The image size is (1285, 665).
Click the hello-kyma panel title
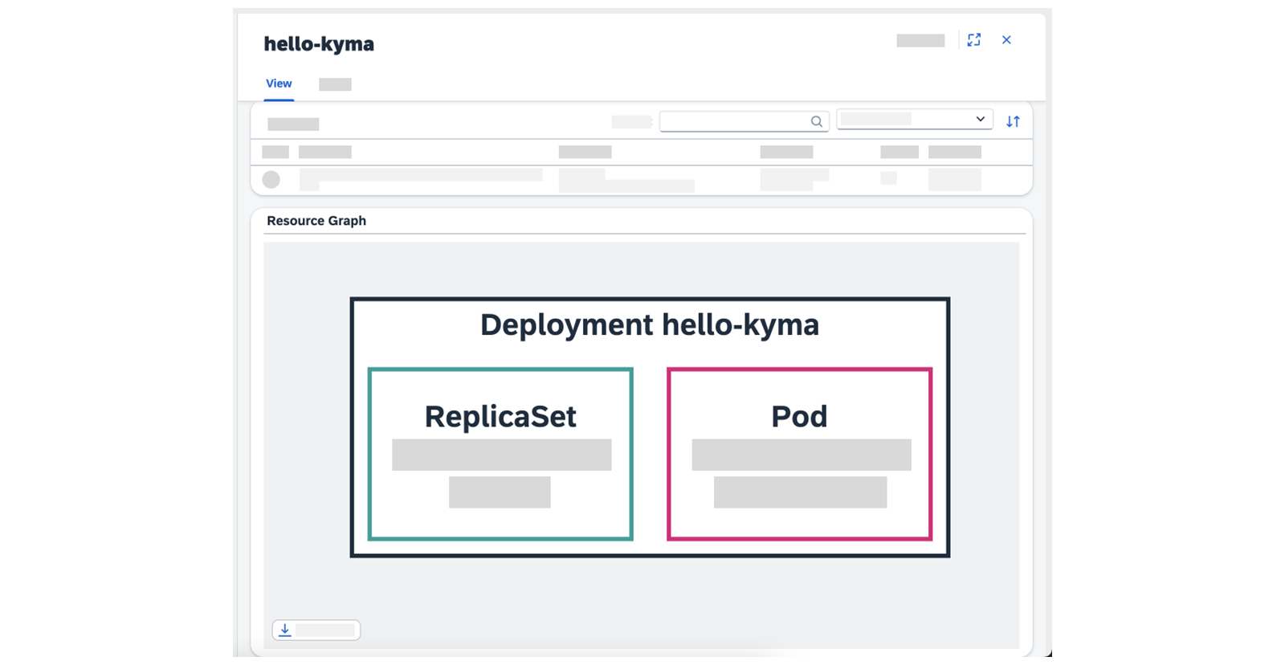(319, 44)
